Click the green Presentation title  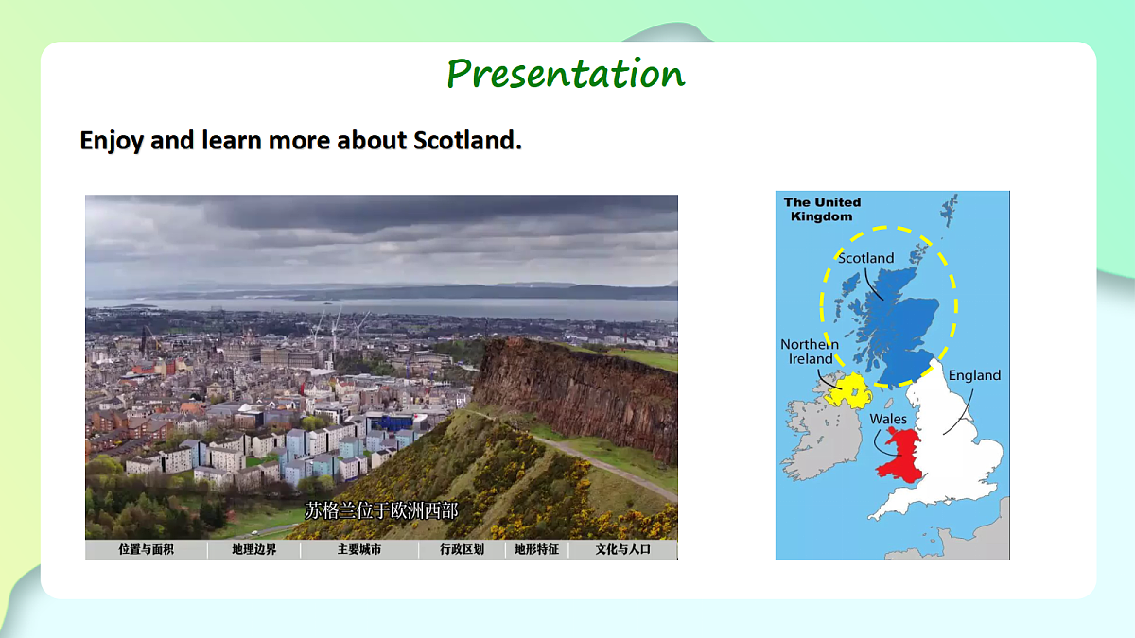[566, 73]
